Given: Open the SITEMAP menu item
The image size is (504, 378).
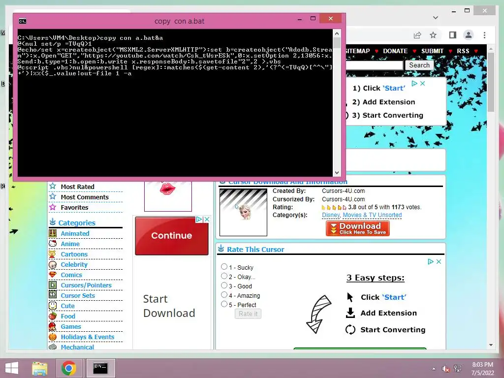Looking at the screenshot, I should click(x=358, y=51).
